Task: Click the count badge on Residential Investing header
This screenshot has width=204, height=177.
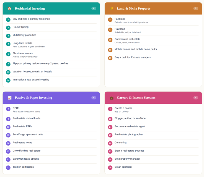Action: point(94,9)
